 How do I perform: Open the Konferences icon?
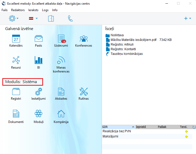click(83, 39)
